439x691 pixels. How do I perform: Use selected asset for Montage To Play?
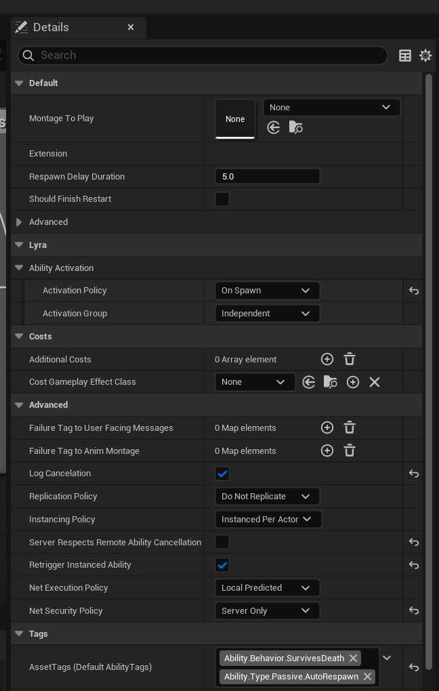[x=274, y=127]
